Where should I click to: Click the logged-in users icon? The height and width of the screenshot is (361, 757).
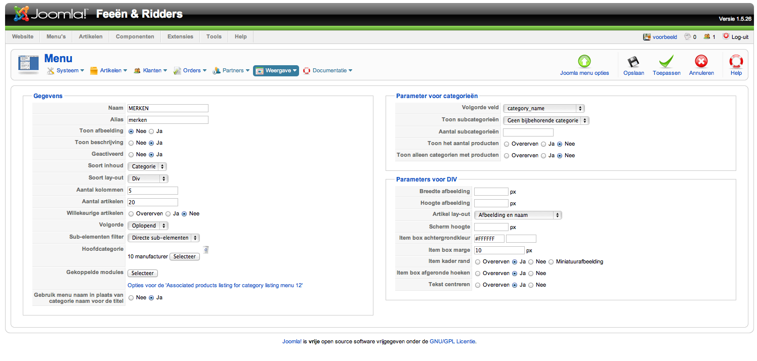pyautogui.click(x=706, y=36)
